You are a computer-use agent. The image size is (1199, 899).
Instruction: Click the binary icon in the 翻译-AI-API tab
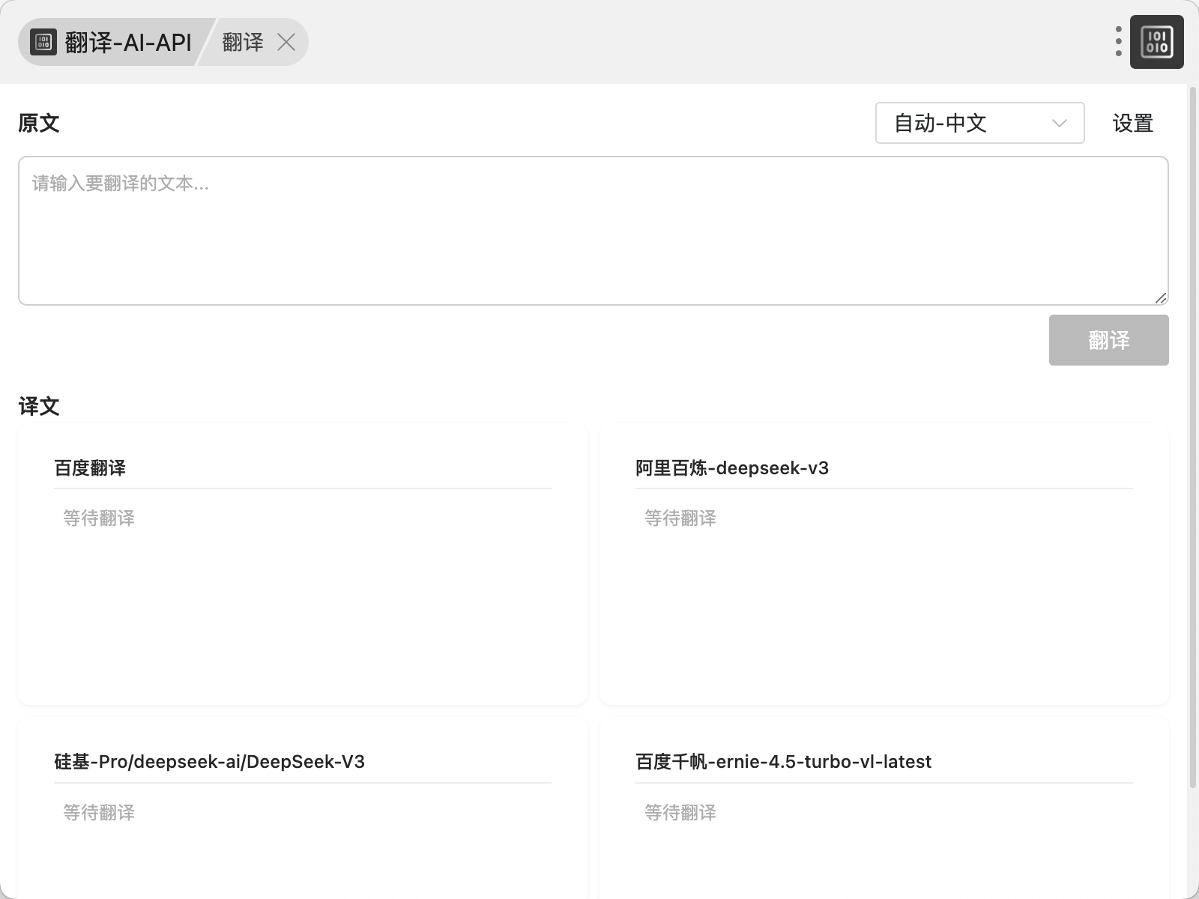[x=43, y=42]
